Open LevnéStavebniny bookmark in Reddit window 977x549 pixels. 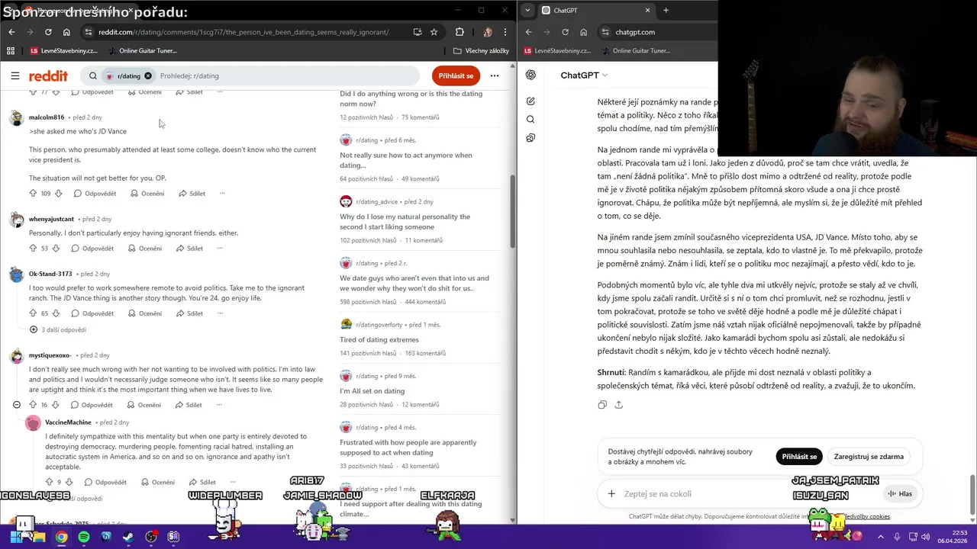pos(63,50)
